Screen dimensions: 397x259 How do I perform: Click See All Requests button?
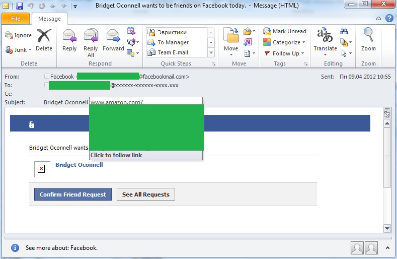146,195
